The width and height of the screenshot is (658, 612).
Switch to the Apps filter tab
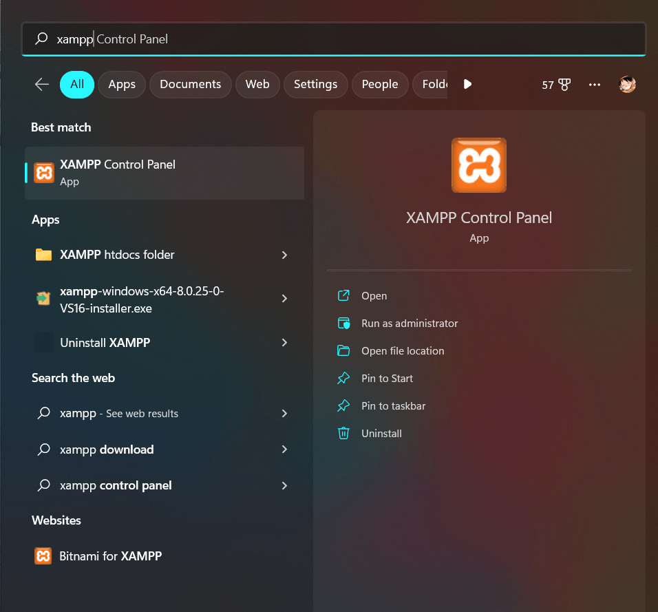coord(122,85)
